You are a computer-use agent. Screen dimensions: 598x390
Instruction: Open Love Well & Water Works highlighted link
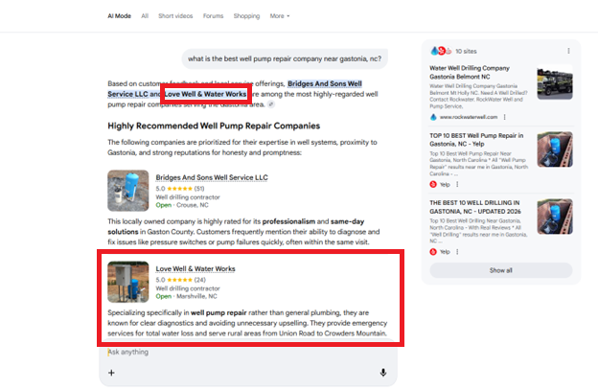point(205,94)
